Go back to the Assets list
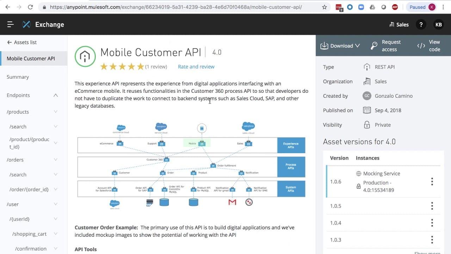451x254 pixels. click(22, 42)
